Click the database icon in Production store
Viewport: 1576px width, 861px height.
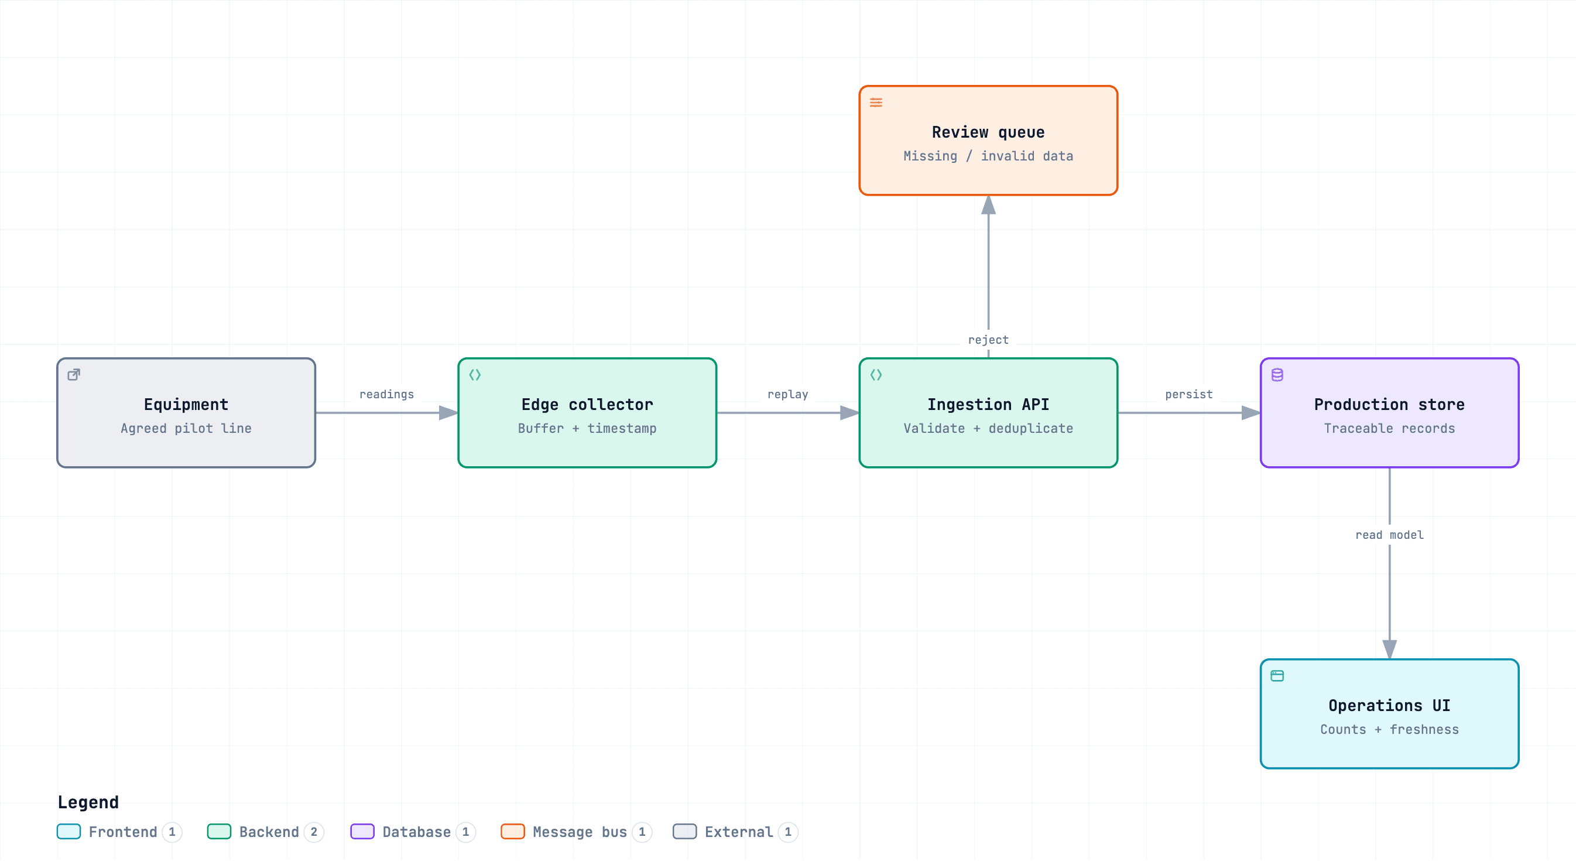pos(1277,374)
